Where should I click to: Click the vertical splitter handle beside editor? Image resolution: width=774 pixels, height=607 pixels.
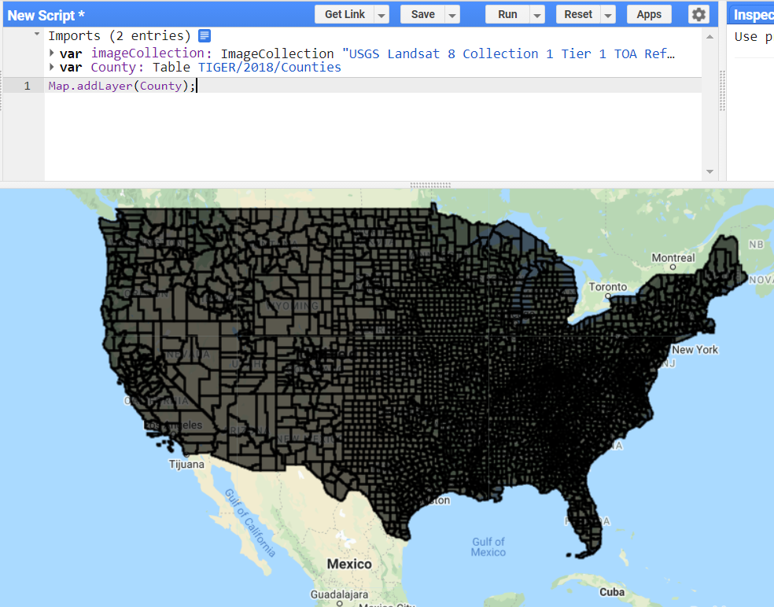722,90
